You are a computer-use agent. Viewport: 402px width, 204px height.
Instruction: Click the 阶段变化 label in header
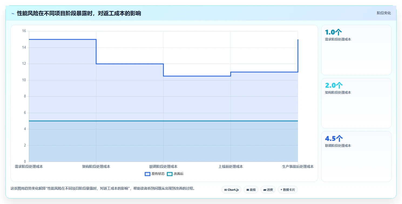pos(384,13)
